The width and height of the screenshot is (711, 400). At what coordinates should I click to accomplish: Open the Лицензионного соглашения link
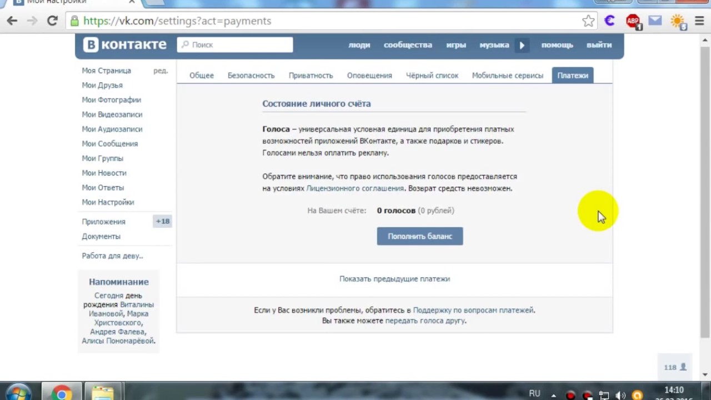pyautogui.click(x=355, y=188)
